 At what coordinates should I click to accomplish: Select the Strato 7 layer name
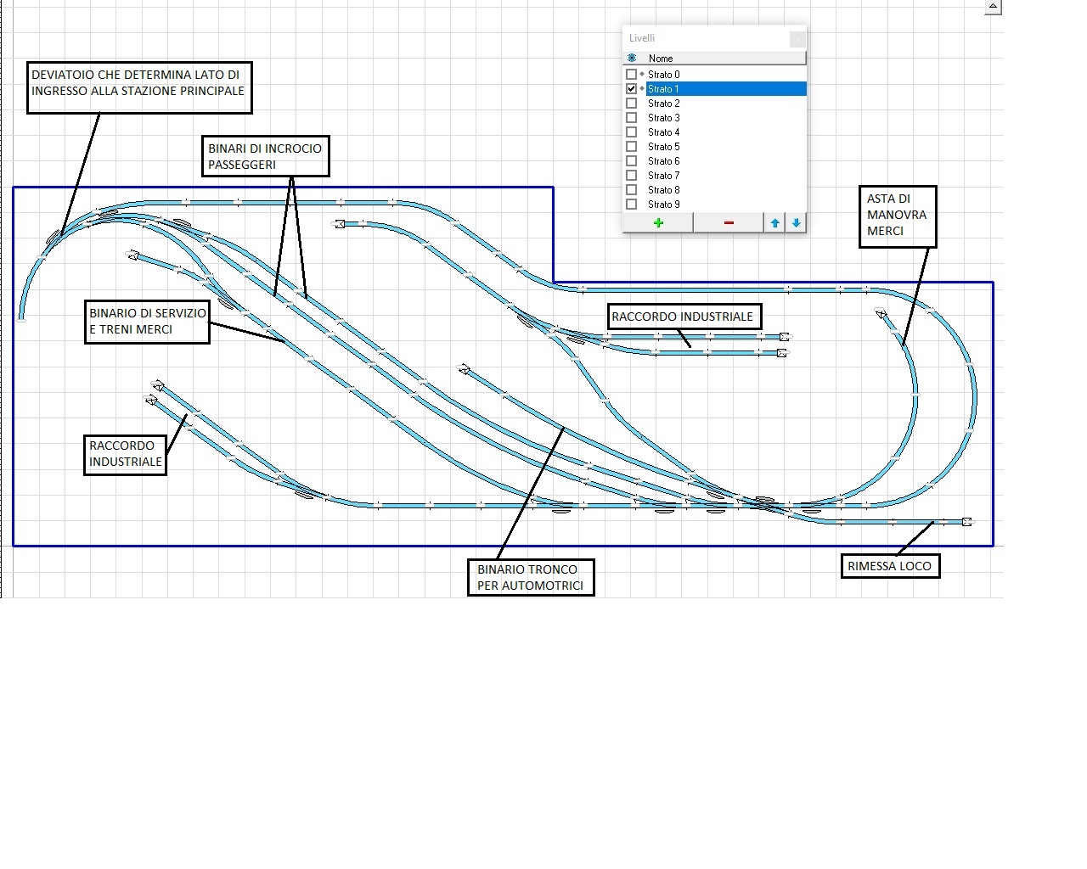coord(664,176)
